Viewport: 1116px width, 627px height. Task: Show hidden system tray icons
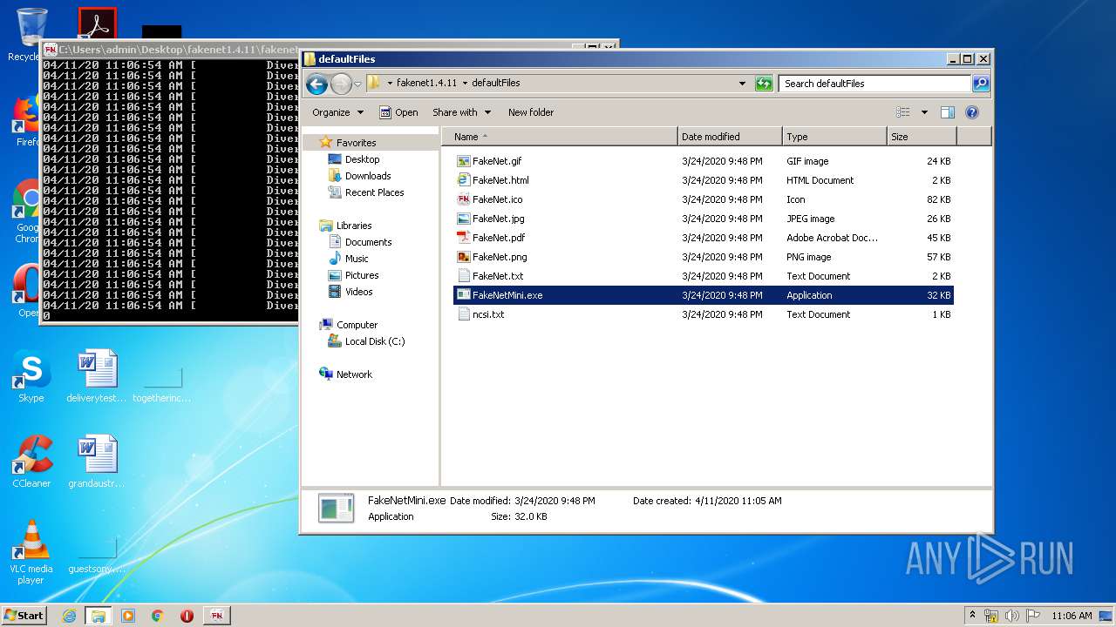[972, 616]
